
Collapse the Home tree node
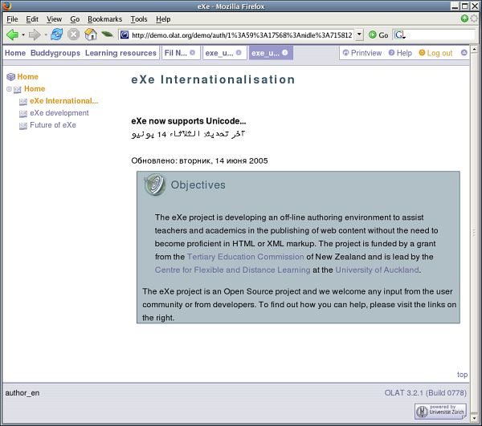pyautogui.click(x=9, y=89)
